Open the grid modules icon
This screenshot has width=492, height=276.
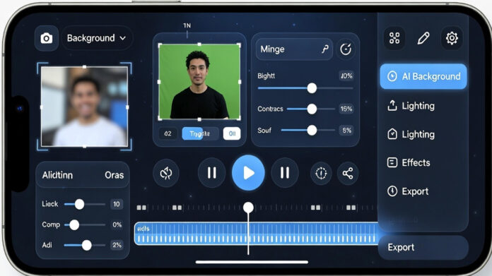tap(394, 38)
